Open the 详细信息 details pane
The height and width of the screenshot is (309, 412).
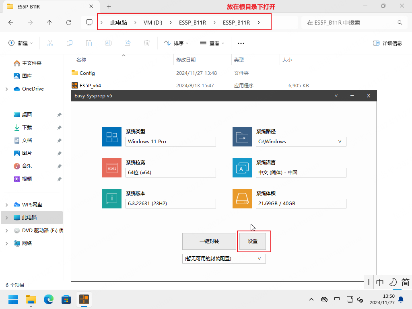click(387, 43)
